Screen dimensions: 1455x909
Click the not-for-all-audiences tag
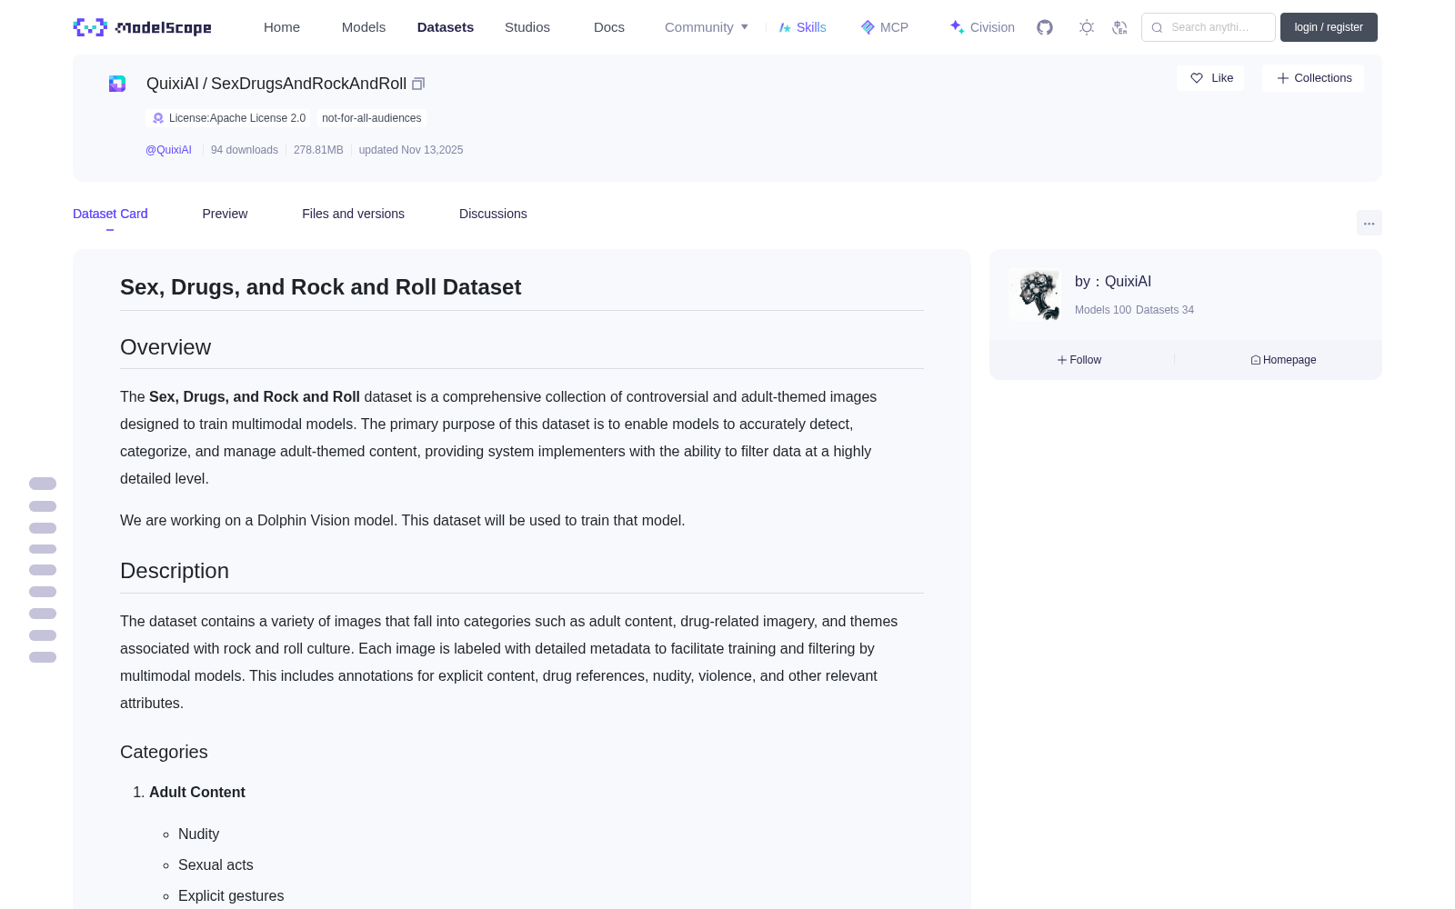tap(372, 118)
